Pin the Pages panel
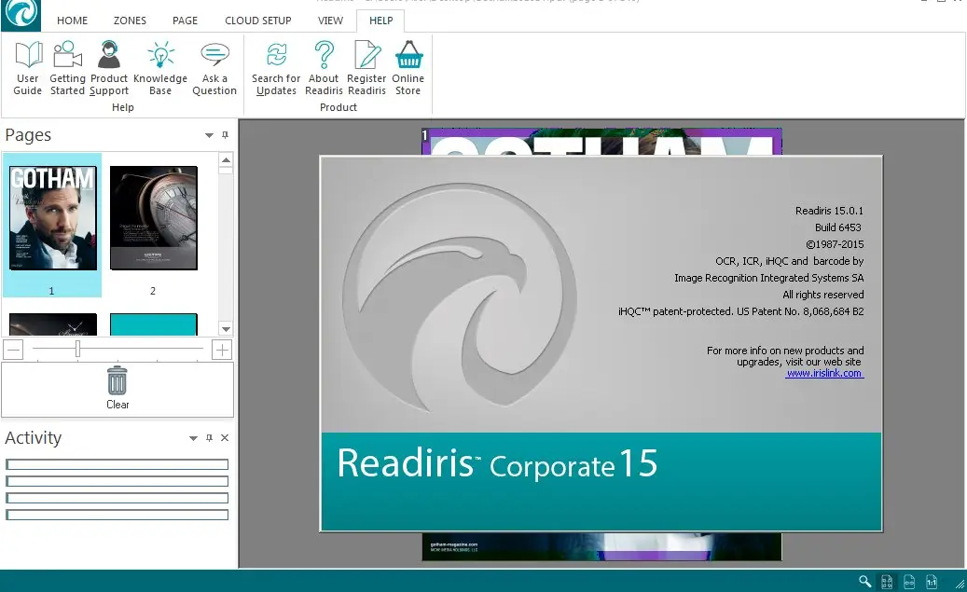This screenshot has width=967, height=592. 225,135
